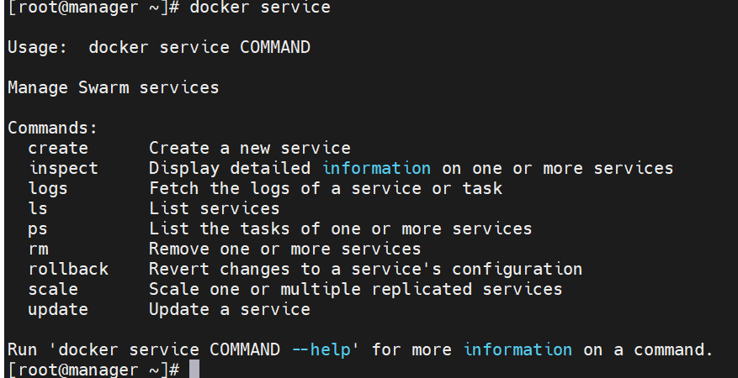Click the 'Manage Swarm services' line
This screenshot has height=378, width=738.
pyautogui.click(x=114, y=87)
